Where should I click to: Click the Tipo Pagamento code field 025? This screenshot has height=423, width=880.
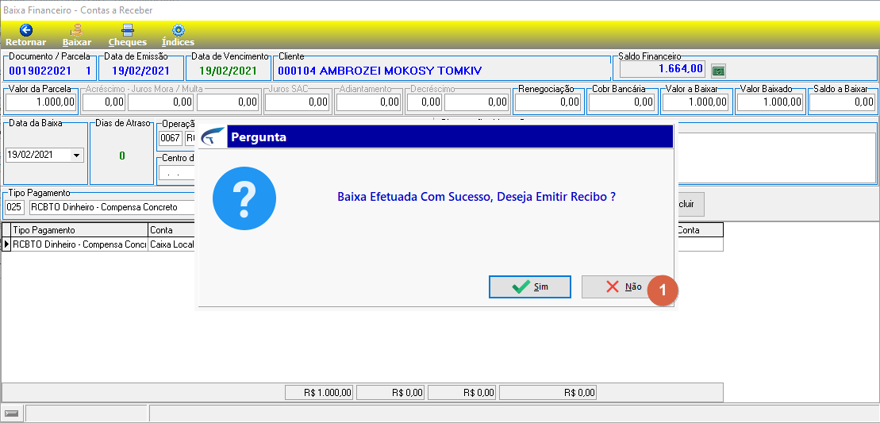(14, 207)
